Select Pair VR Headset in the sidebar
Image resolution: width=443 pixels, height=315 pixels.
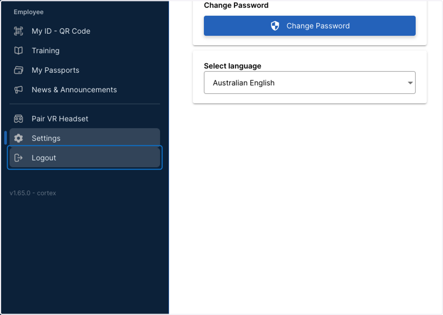(x=85, y=119)
